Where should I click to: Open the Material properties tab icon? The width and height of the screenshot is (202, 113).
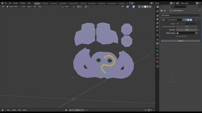[x=157, y=62]
